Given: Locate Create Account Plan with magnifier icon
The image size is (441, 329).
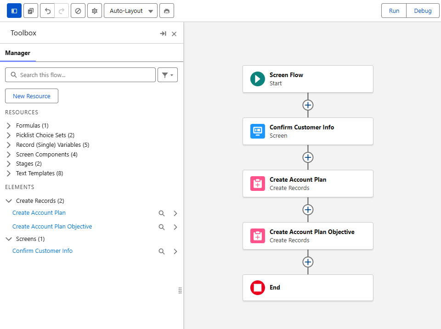Looking at the screenshot, I should (x=161, y=213).
